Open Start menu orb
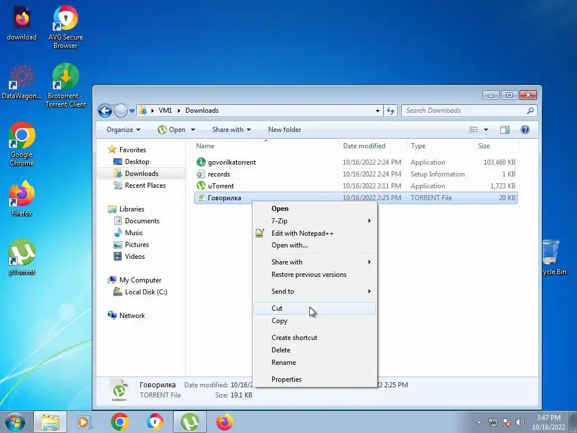The width and height of the screenshot is (577, 433). (x=15, y=422)
